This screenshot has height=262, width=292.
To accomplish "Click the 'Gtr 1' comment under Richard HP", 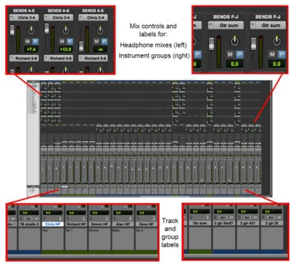I will point(69,231).
